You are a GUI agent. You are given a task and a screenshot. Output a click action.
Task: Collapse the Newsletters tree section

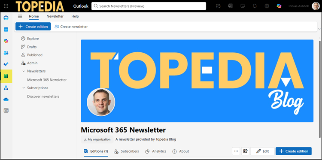[24, 71]
